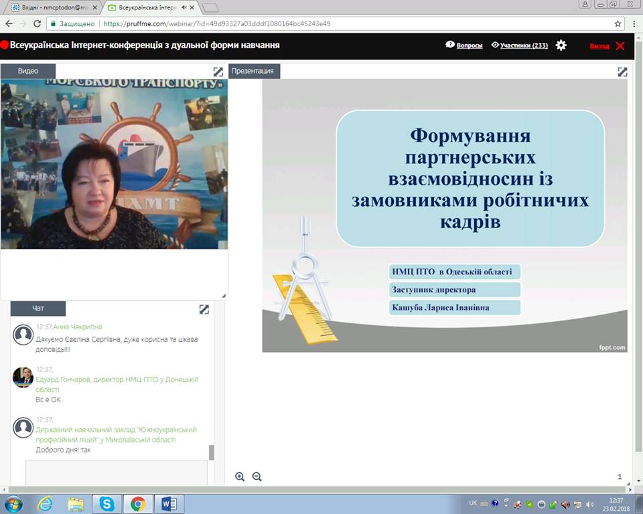The width and height of the screenshot is (643, 514).
Task: Click the browser address bar URL
Action: pos(214,23)
